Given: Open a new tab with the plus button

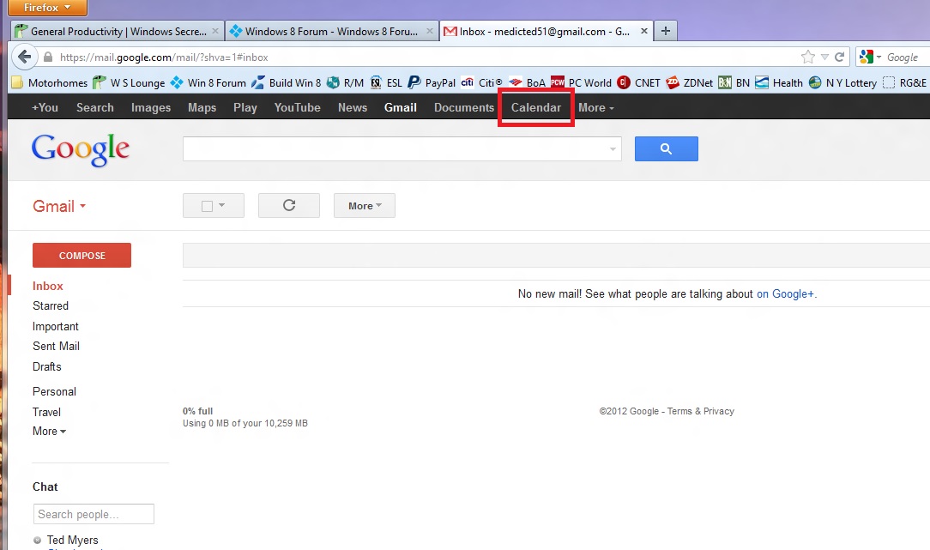Looking at the screenshot, I should click(666, 31).
